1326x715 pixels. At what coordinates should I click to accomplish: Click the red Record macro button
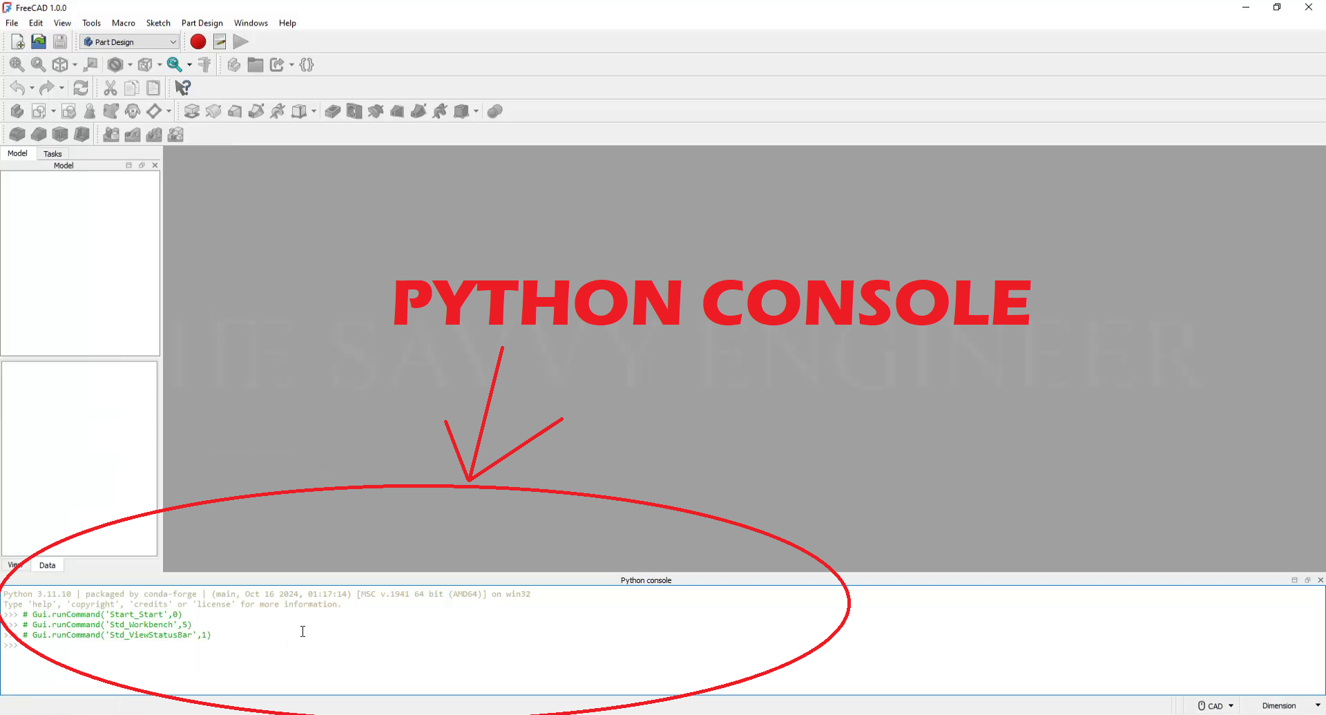tap(198, 42)
